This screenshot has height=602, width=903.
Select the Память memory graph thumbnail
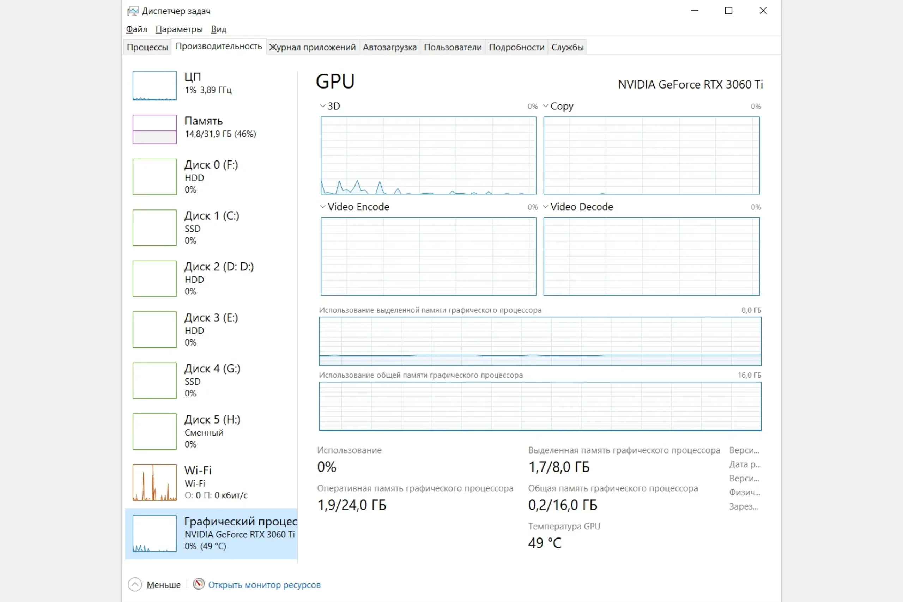coord(154,129)
